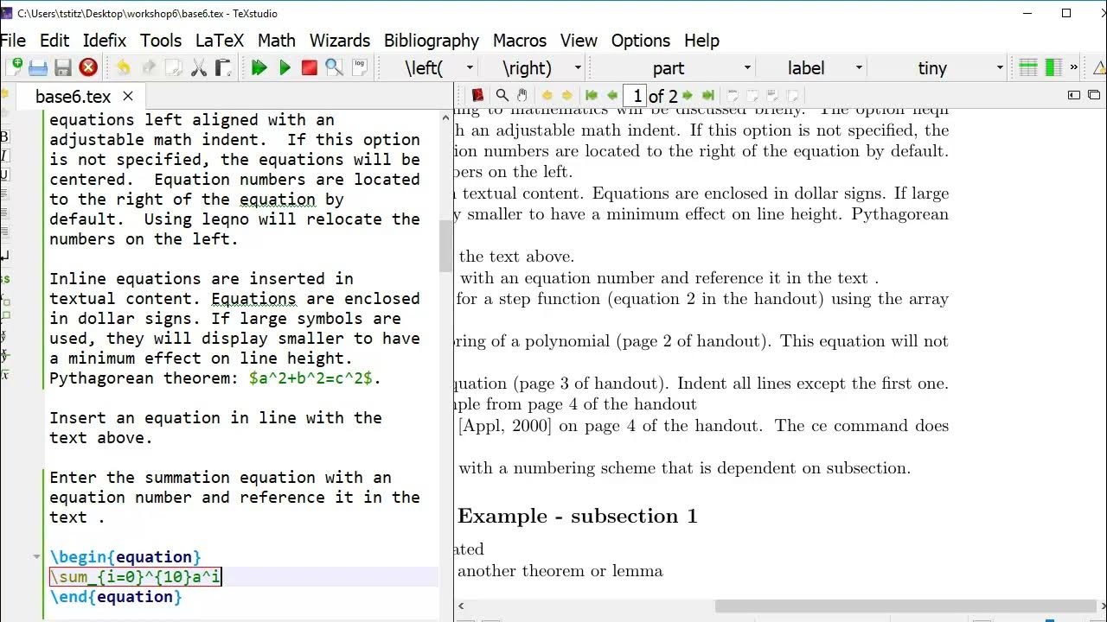Go to the previous PDF page

click(x=612, y=95)
